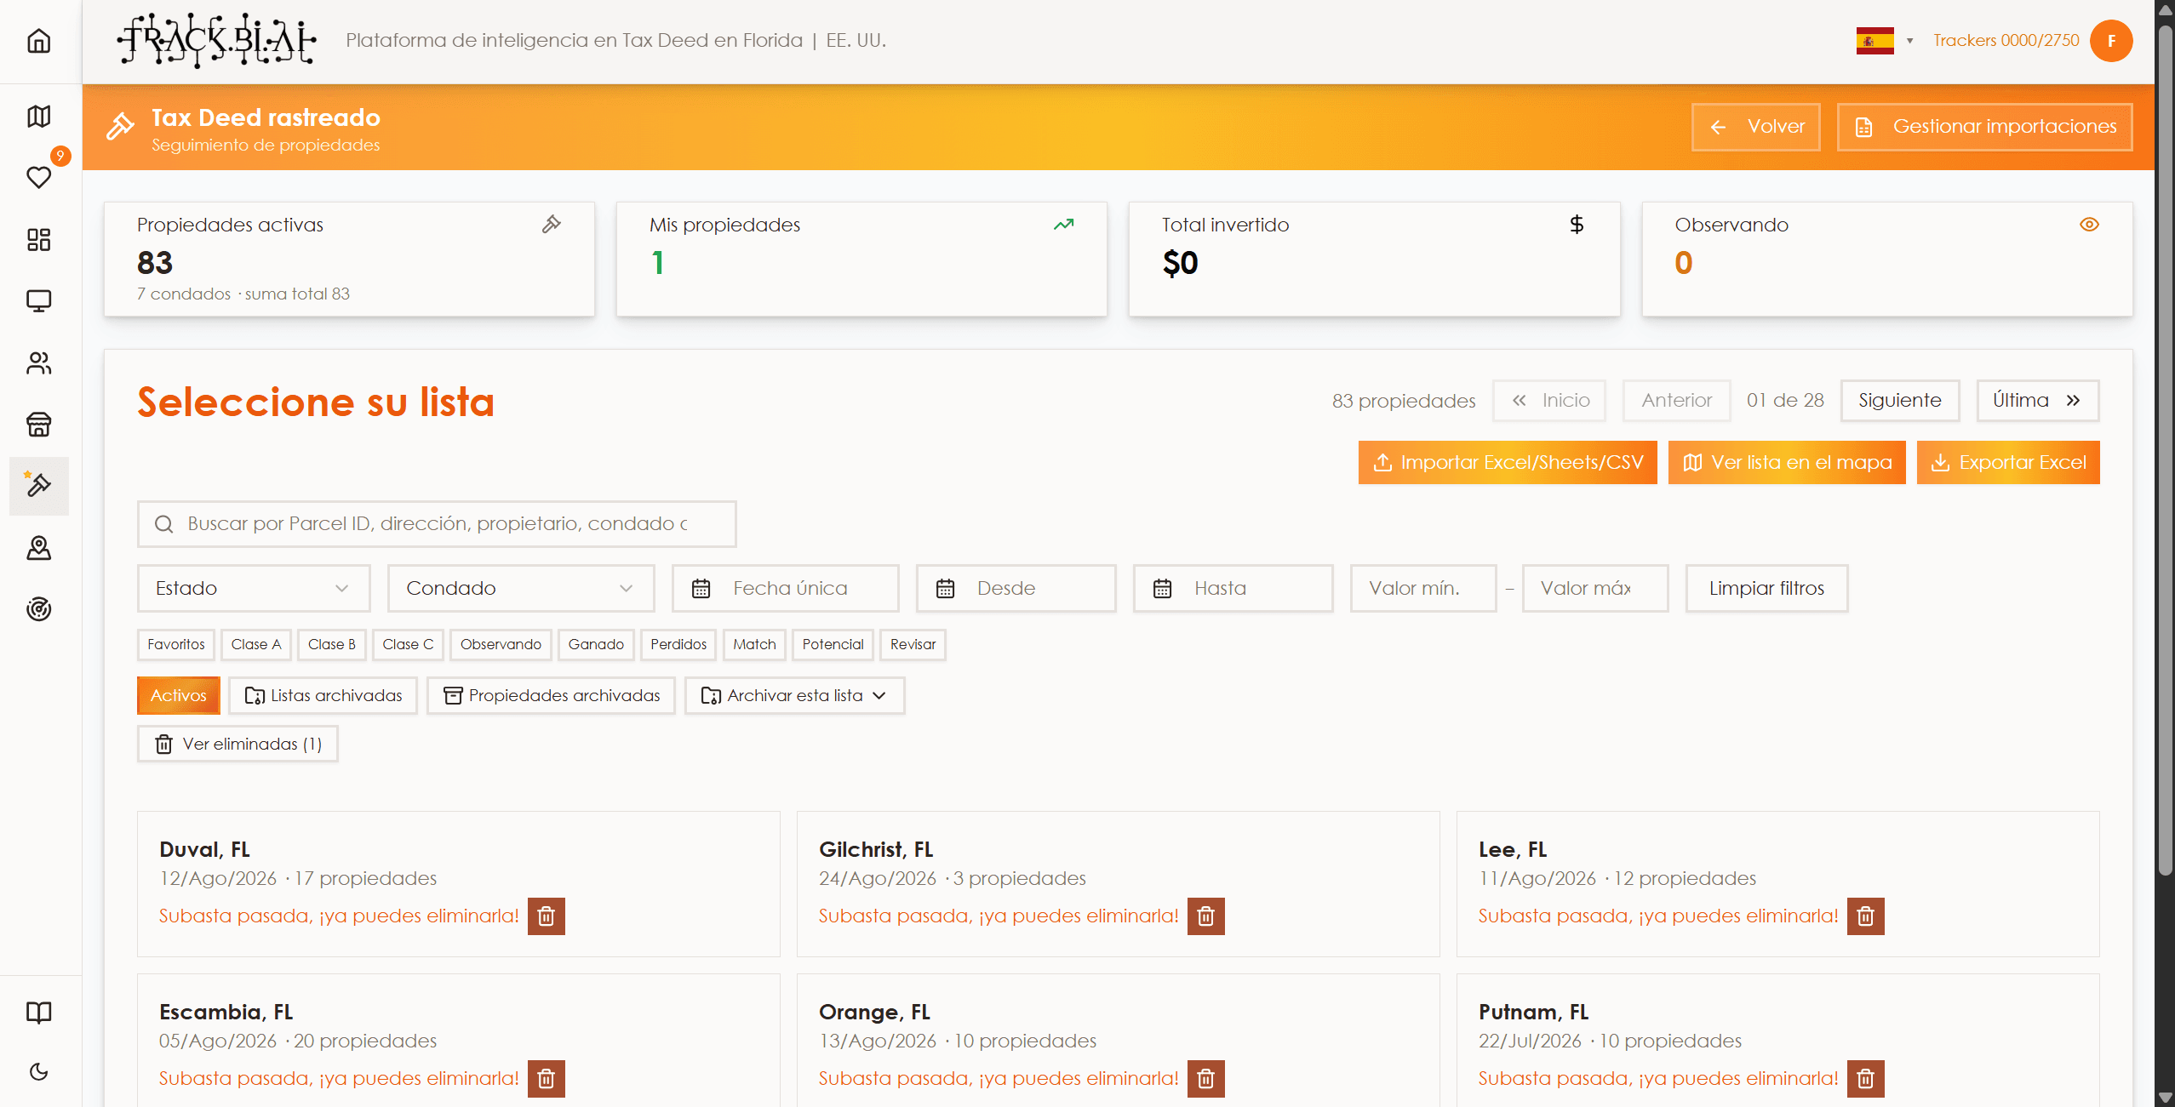Toggle dark mode moon icon
Screen dimensions: 2175x1107
tap(39, 1072)
